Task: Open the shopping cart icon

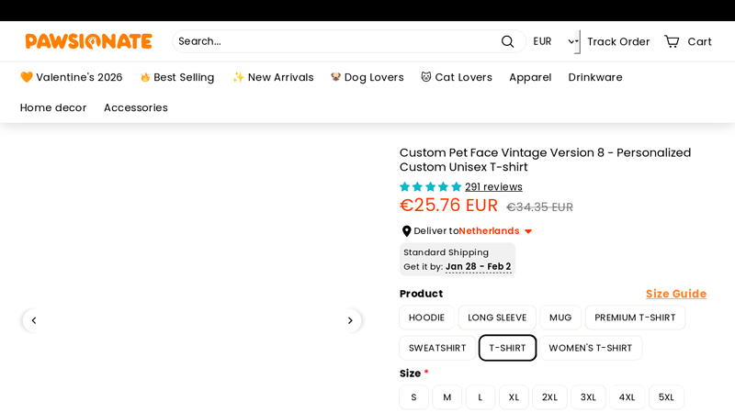Action: point(672,41)
